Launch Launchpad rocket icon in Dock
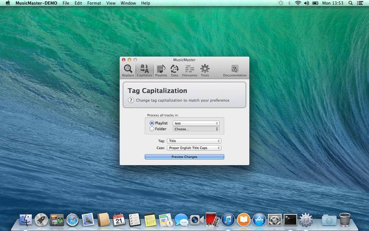This screenshot has width=369, height=231. click(x=41, y=220)
